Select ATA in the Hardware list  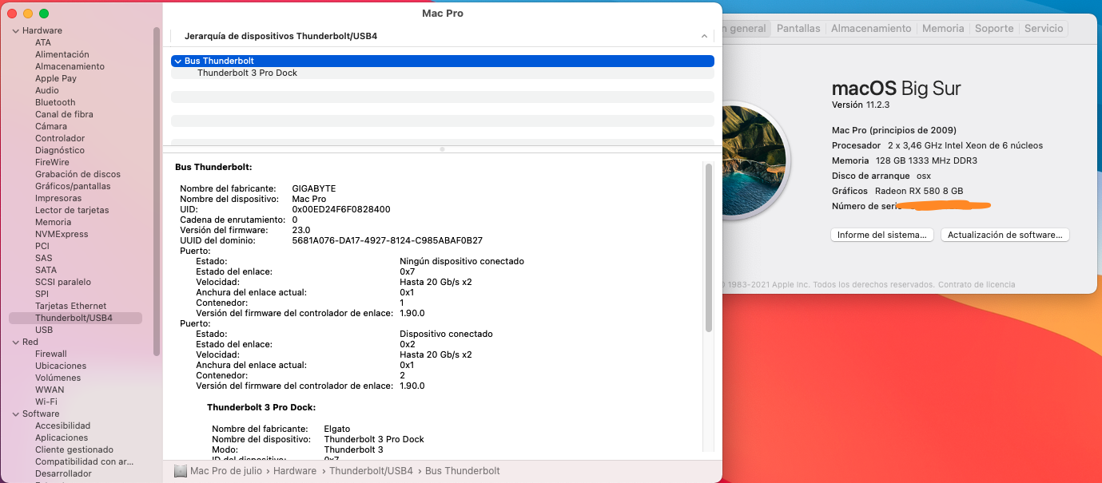click(43, 42)
